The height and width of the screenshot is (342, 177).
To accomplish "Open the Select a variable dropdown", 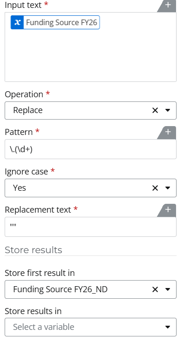I will pyautogui.click(x=91, y=327).
